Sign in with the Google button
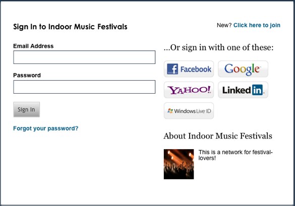This screenshot has width=295, height=206. pyautogui.click(x=243, y=69)
